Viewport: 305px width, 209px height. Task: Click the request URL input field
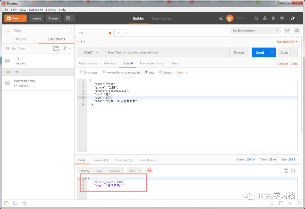tap(167, 52)
